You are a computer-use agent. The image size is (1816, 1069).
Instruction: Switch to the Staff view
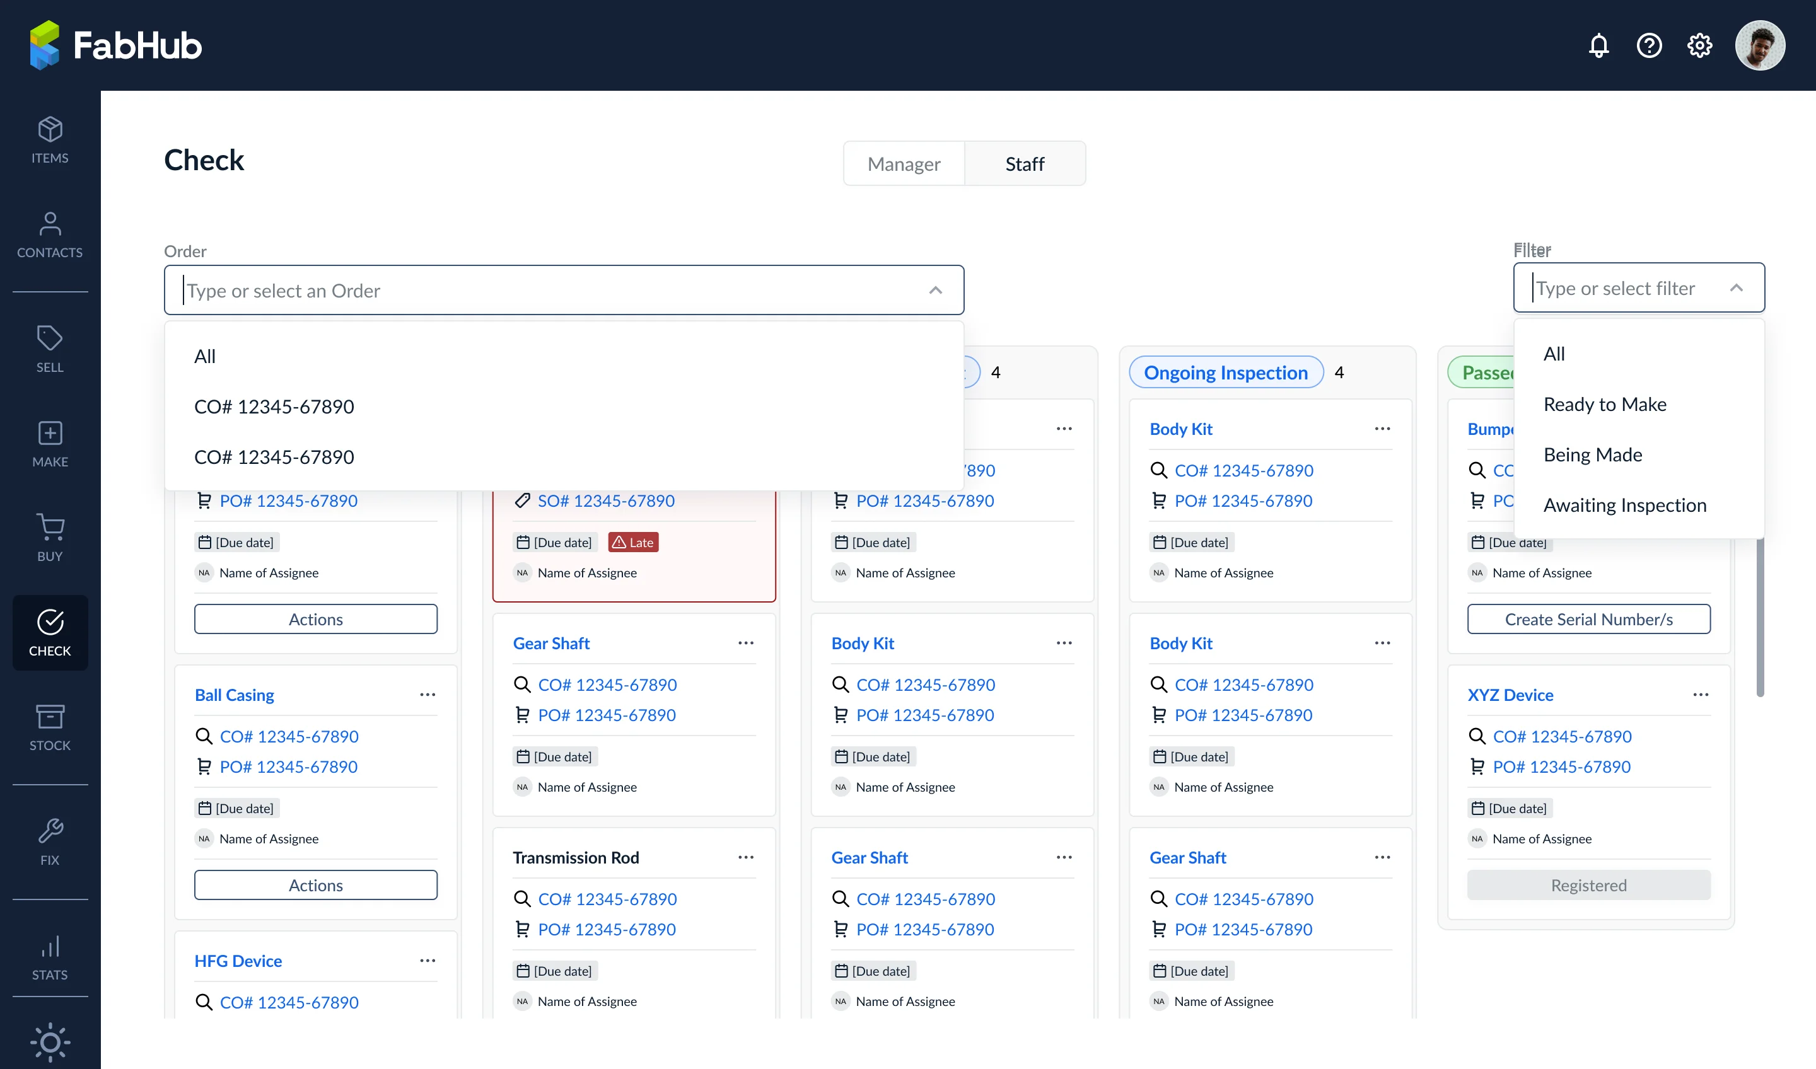[x=1024, y=163]
